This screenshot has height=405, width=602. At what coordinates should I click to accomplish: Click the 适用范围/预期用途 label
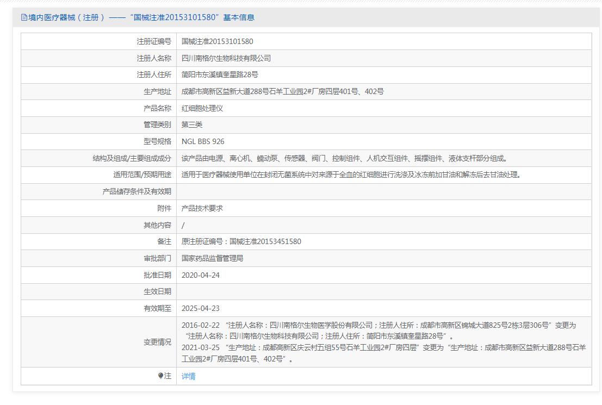click(142, 175)
